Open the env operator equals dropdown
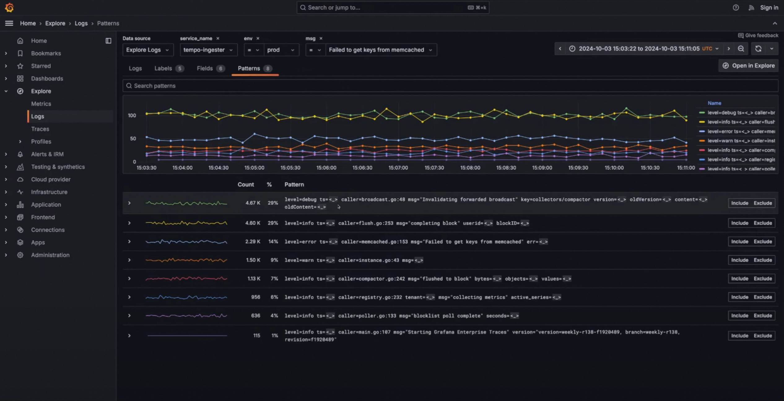The image size is (784, 401). coord(254,50)
